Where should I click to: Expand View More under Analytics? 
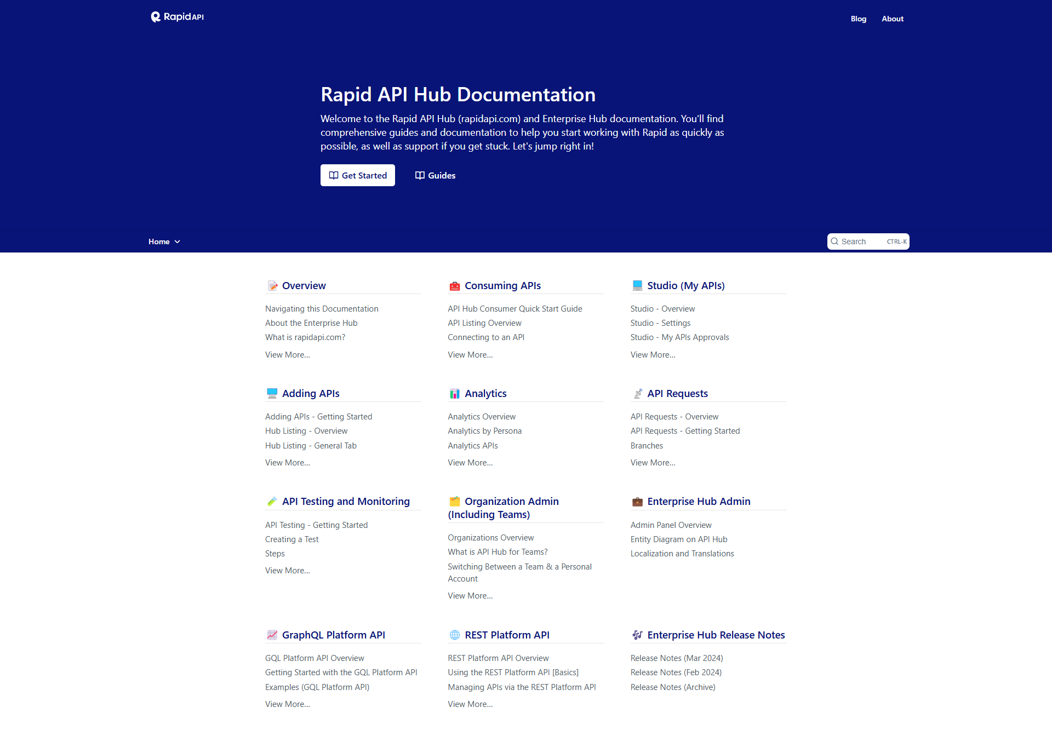(470, 463)
